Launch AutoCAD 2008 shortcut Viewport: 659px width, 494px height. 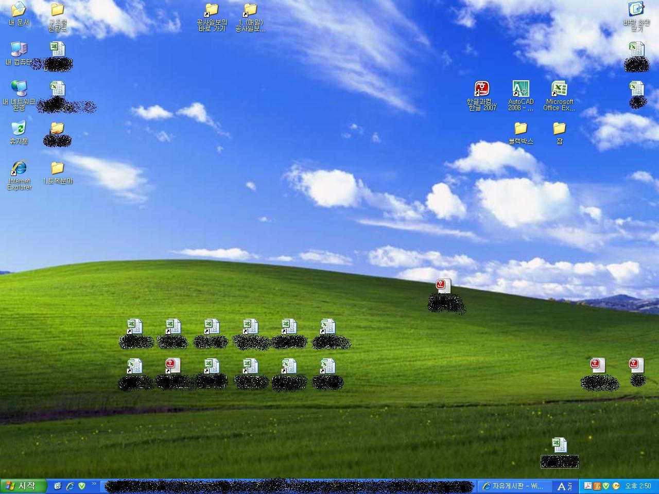pos(521,96)
